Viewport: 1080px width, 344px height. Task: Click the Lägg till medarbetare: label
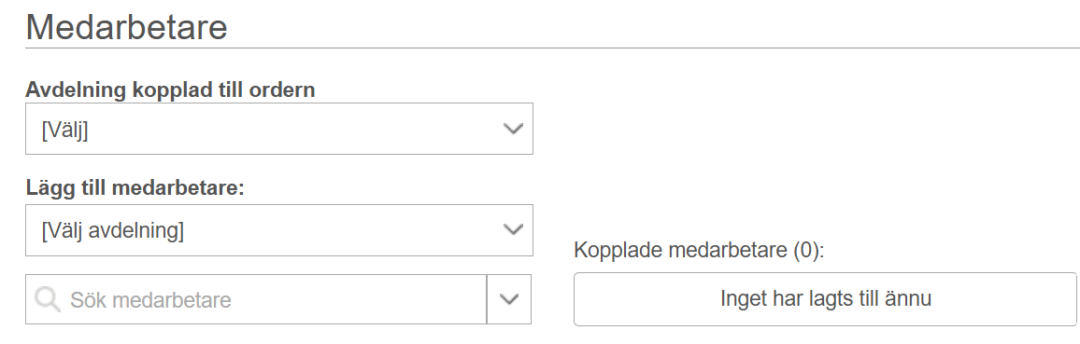pyautogui.click(x=135, y=187)
